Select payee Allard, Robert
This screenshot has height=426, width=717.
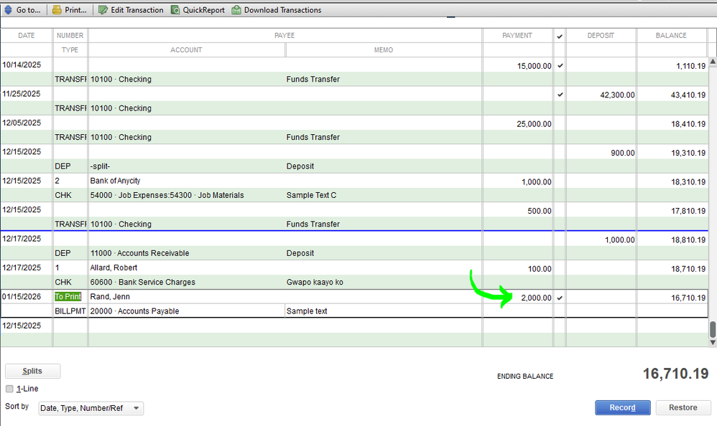pyautogui.click(x=114, y=268)
